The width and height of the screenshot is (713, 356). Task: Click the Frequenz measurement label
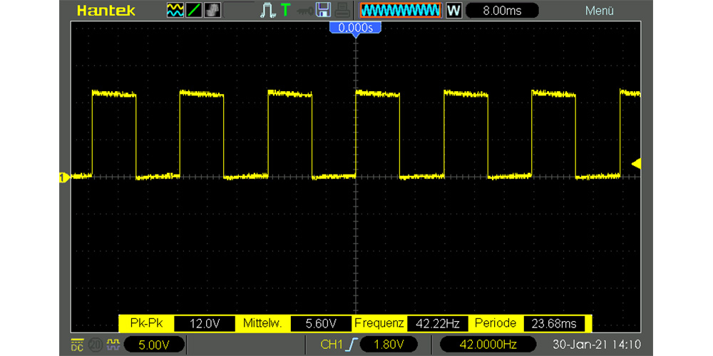point(379,323)
